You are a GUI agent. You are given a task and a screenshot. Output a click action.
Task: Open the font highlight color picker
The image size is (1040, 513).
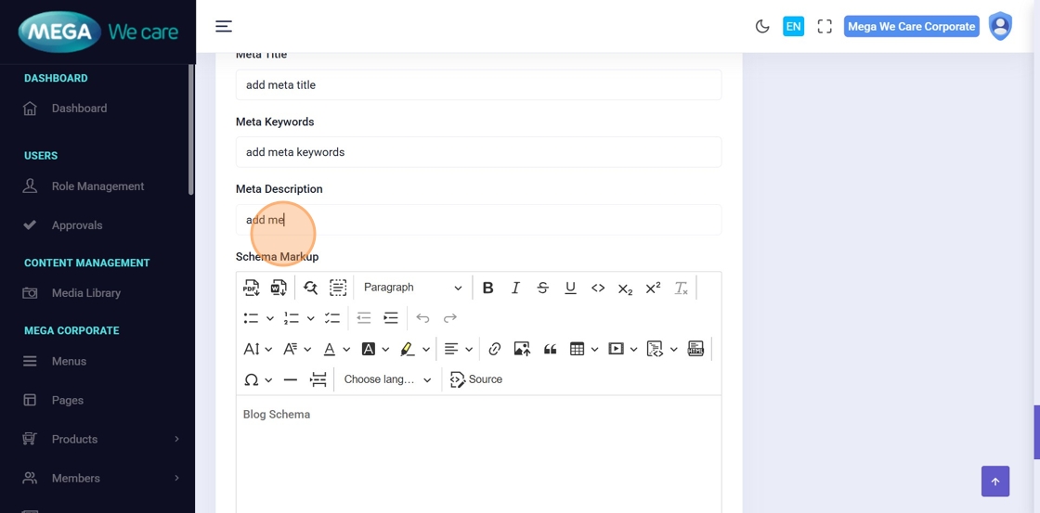tap(407, 349)
